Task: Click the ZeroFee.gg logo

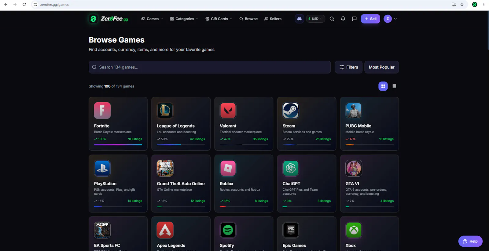Action: click(109, 19)
